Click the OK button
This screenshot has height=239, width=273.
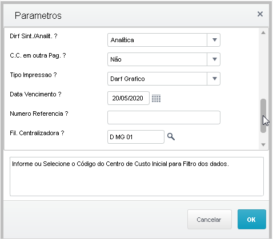(x=252, y=220)
